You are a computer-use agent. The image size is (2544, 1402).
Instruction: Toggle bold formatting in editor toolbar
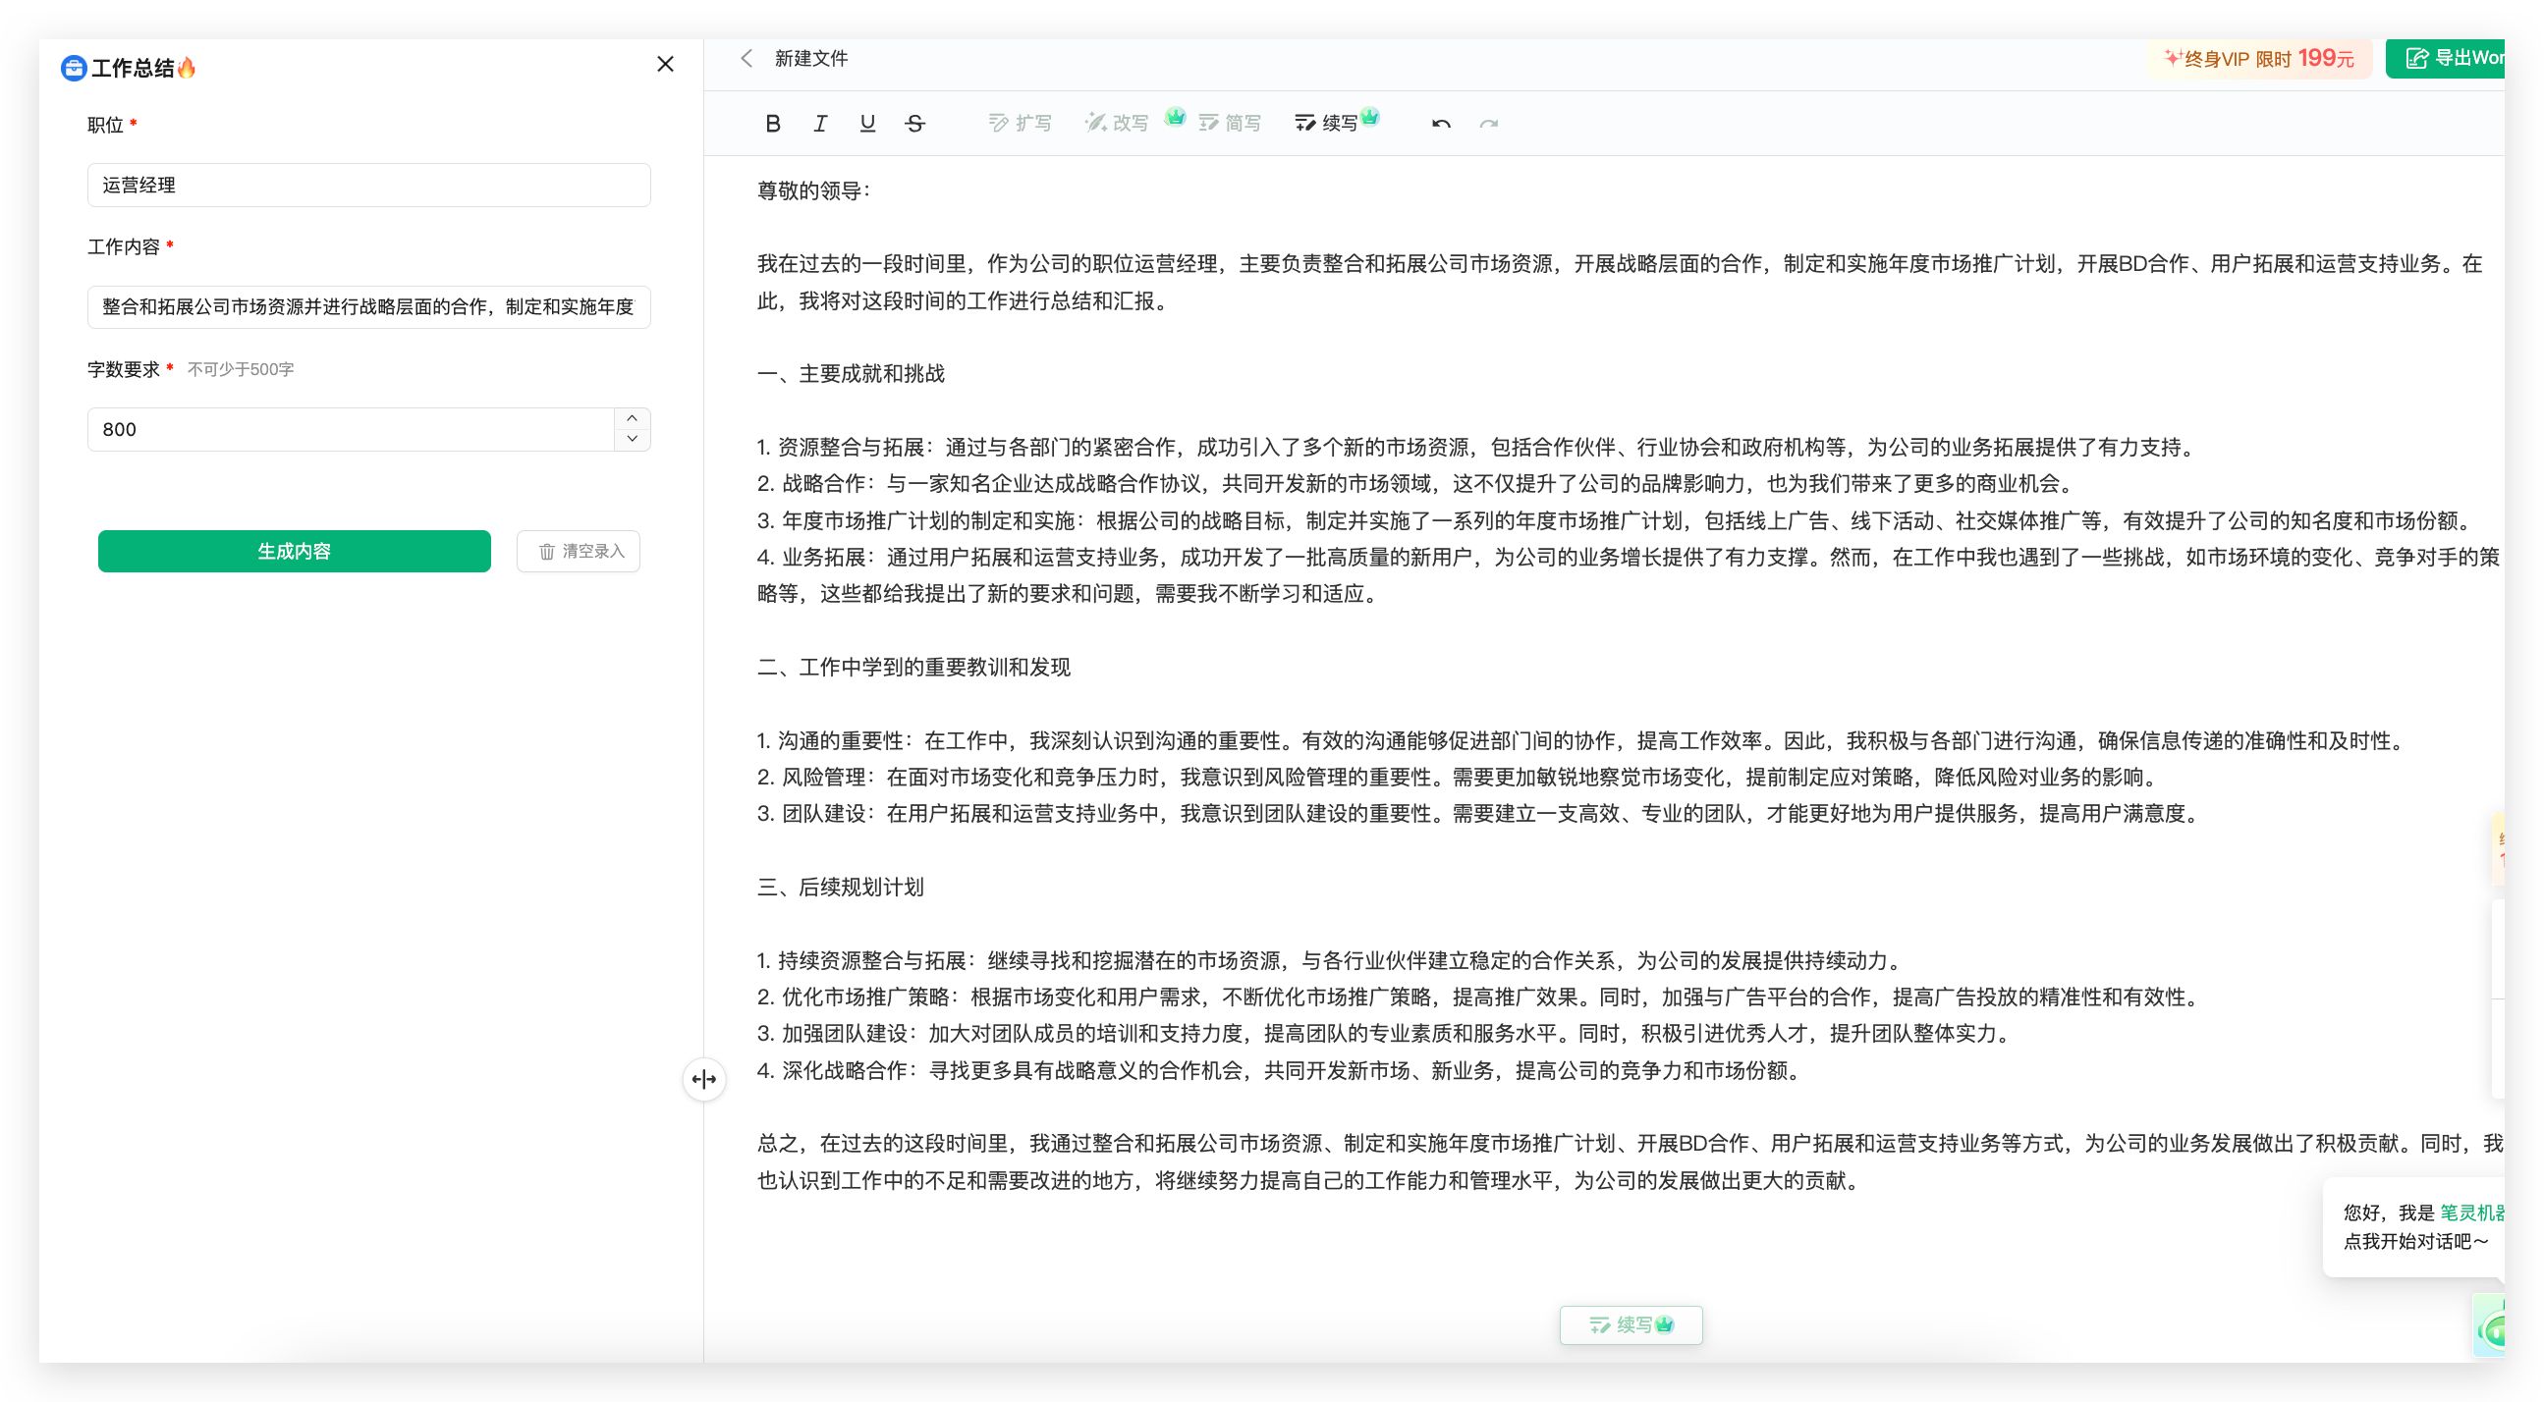pos(772,124)
